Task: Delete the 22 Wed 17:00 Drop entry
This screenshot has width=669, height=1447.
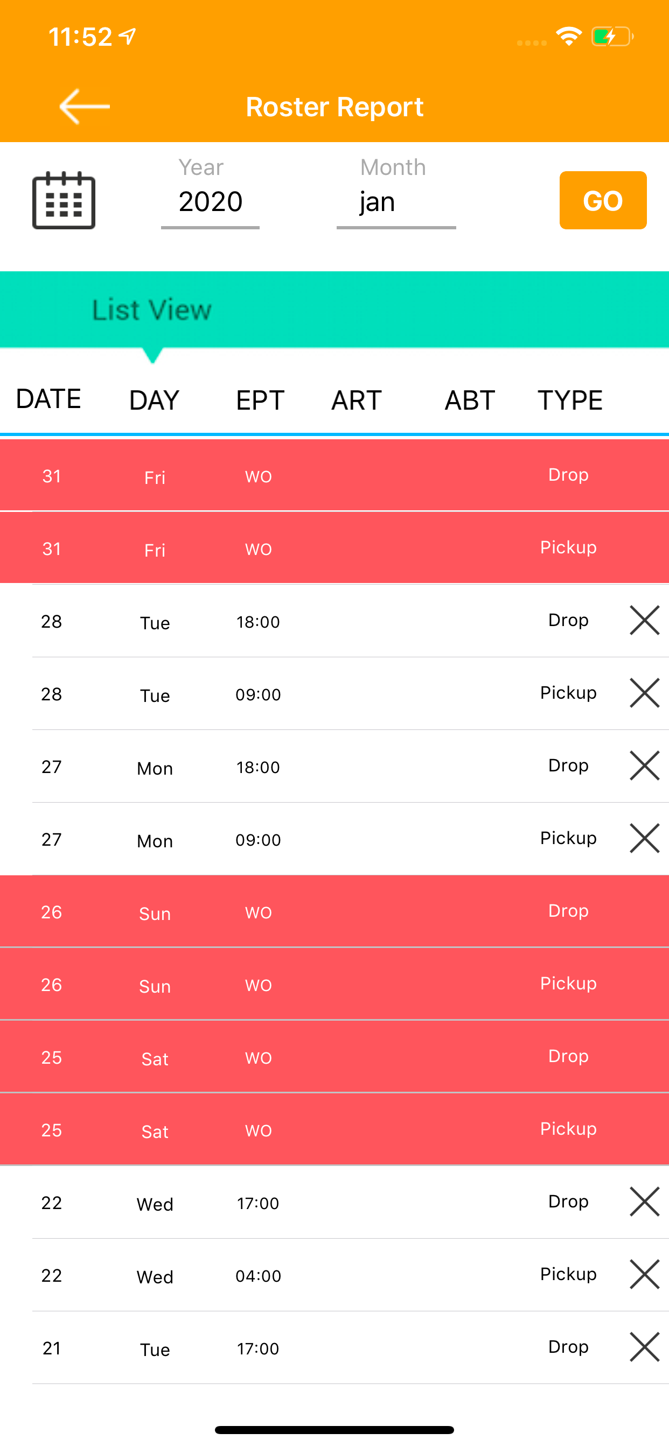Action: coord(644,1202)
